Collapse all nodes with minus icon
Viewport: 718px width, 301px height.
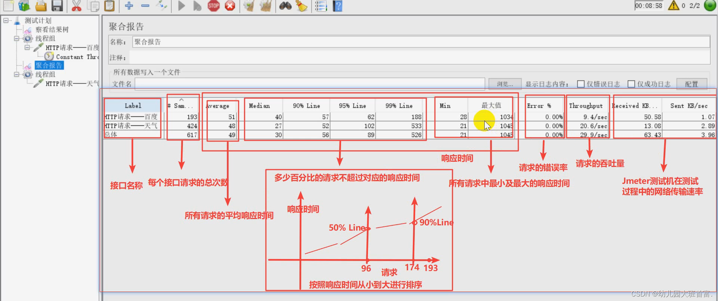click(x=145, y=5)
